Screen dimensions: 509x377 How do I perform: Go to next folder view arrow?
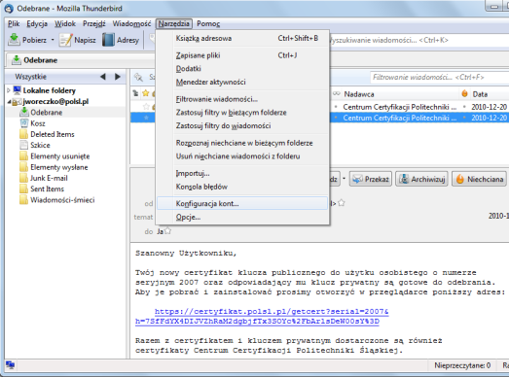[118, 77]
